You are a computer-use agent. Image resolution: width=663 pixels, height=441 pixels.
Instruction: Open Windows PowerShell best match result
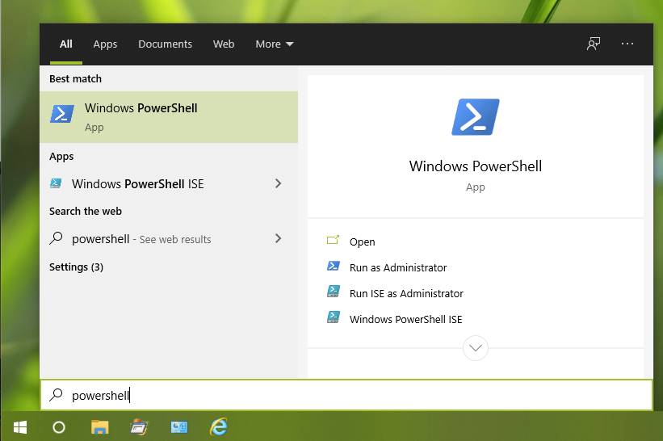click(169, 117)
